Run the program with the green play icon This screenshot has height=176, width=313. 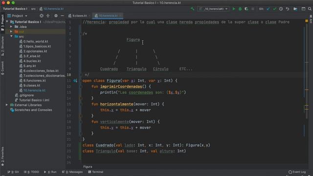pos(234,9)
